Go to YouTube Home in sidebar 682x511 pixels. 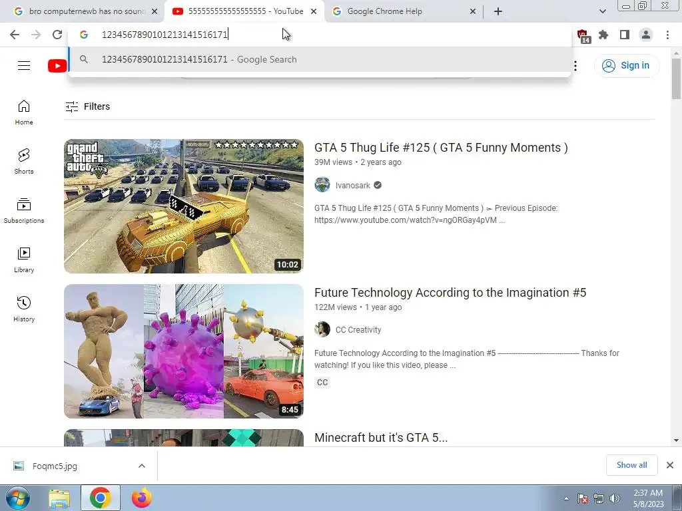(x=24, y=112)
